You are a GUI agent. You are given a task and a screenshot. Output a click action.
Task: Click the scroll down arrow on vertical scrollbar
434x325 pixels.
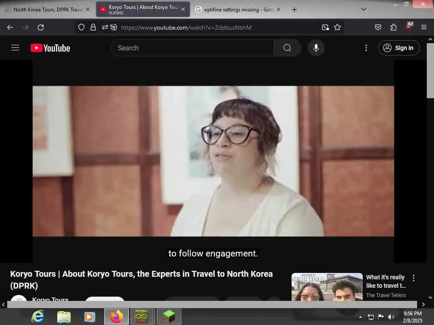coord(430,297)
